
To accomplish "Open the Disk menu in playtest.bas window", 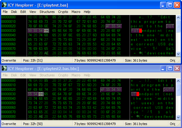I will pos(14,12).
